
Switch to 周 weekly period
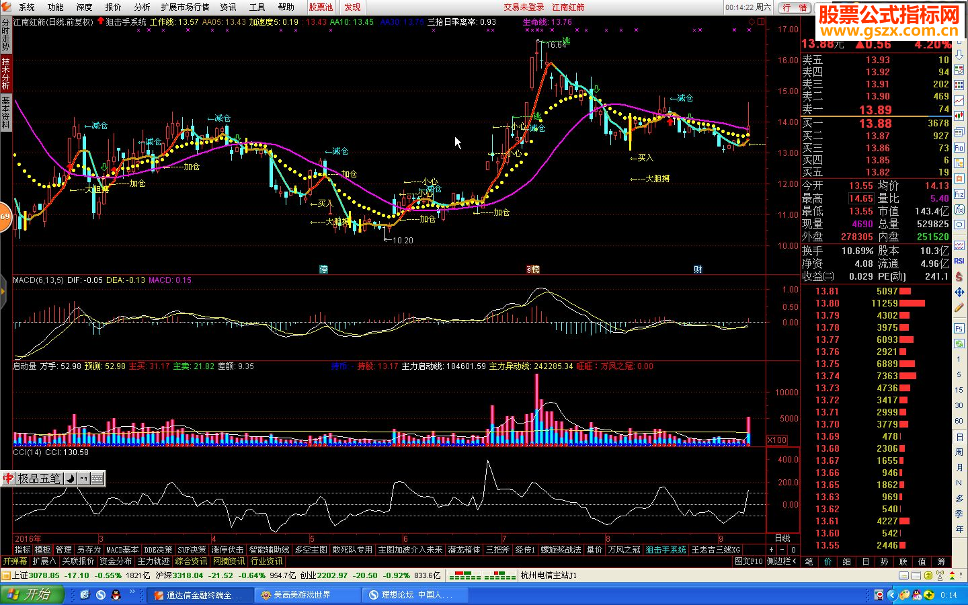pyautogui.click(x=959, y=452)
